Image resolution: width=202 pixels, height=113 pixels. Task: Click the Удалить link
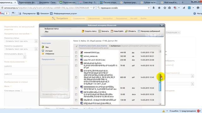(x=96, y=48)
